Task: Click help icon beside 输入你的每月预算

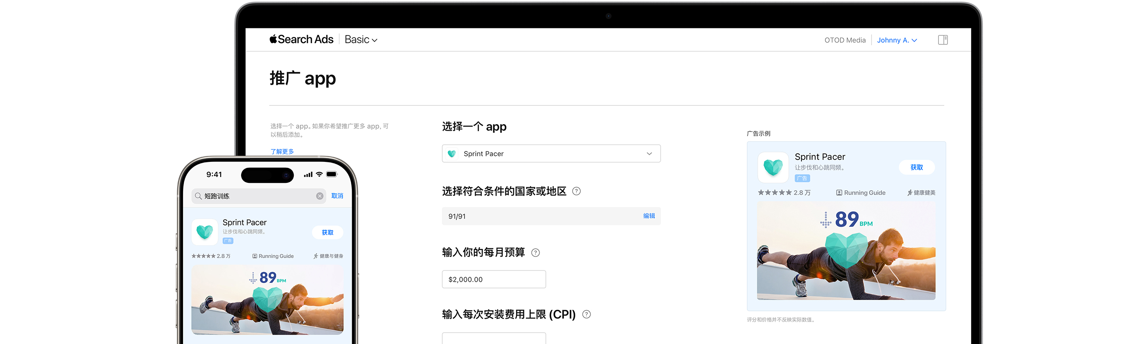Action: 535,253
